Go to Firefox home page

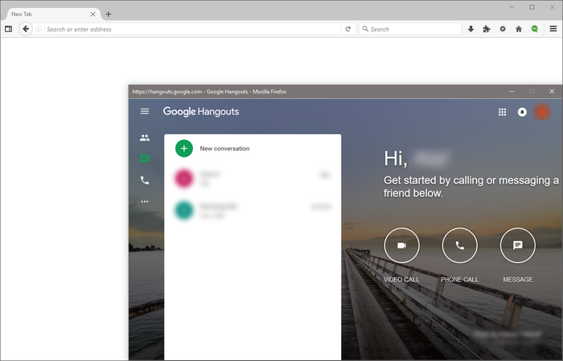click(519, 29)
